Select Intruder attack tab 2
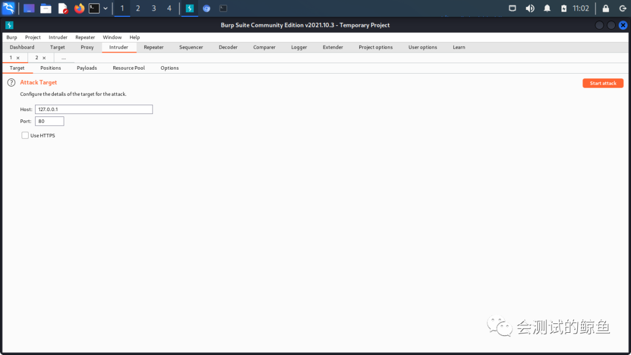Viewport: 631px width, 355px height. 37,58
